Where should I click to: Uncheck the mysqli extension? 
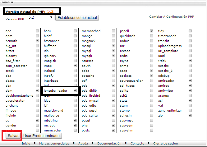point(113,56)
